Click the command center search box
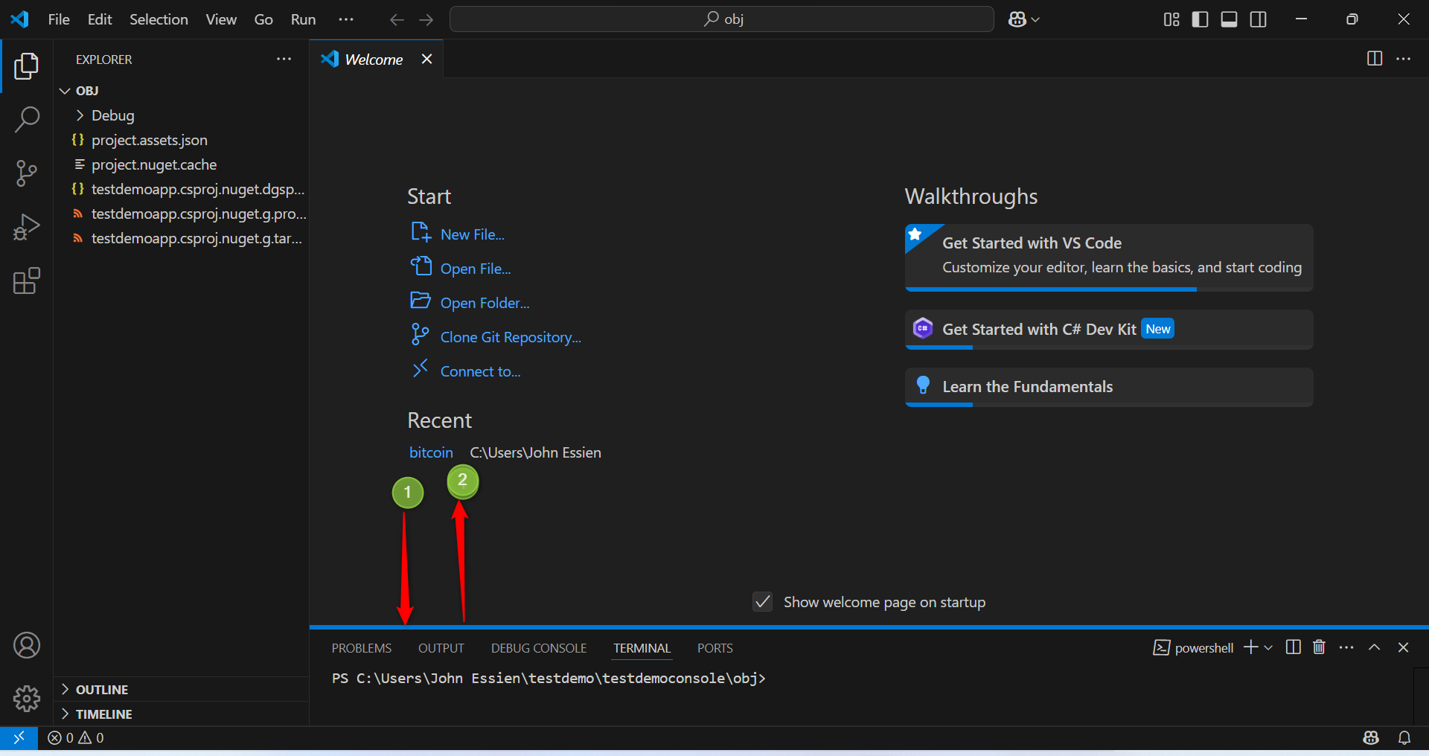Image resolution: width=1429 pixels, height=756 pixels. pos(722,19)
